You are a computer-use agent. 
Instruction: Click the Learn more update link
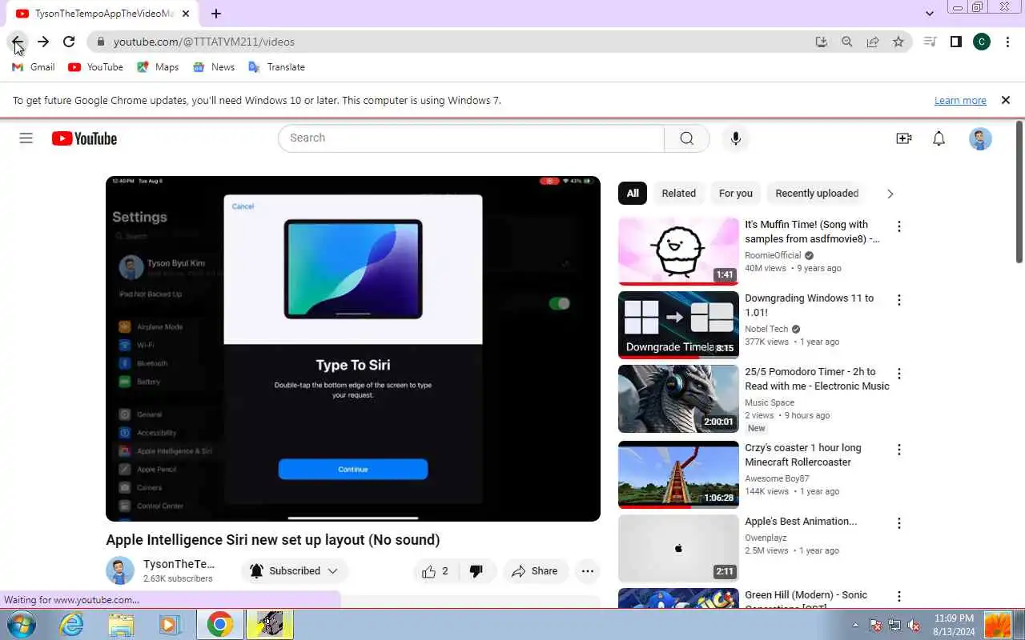click(x=960, y=101)
